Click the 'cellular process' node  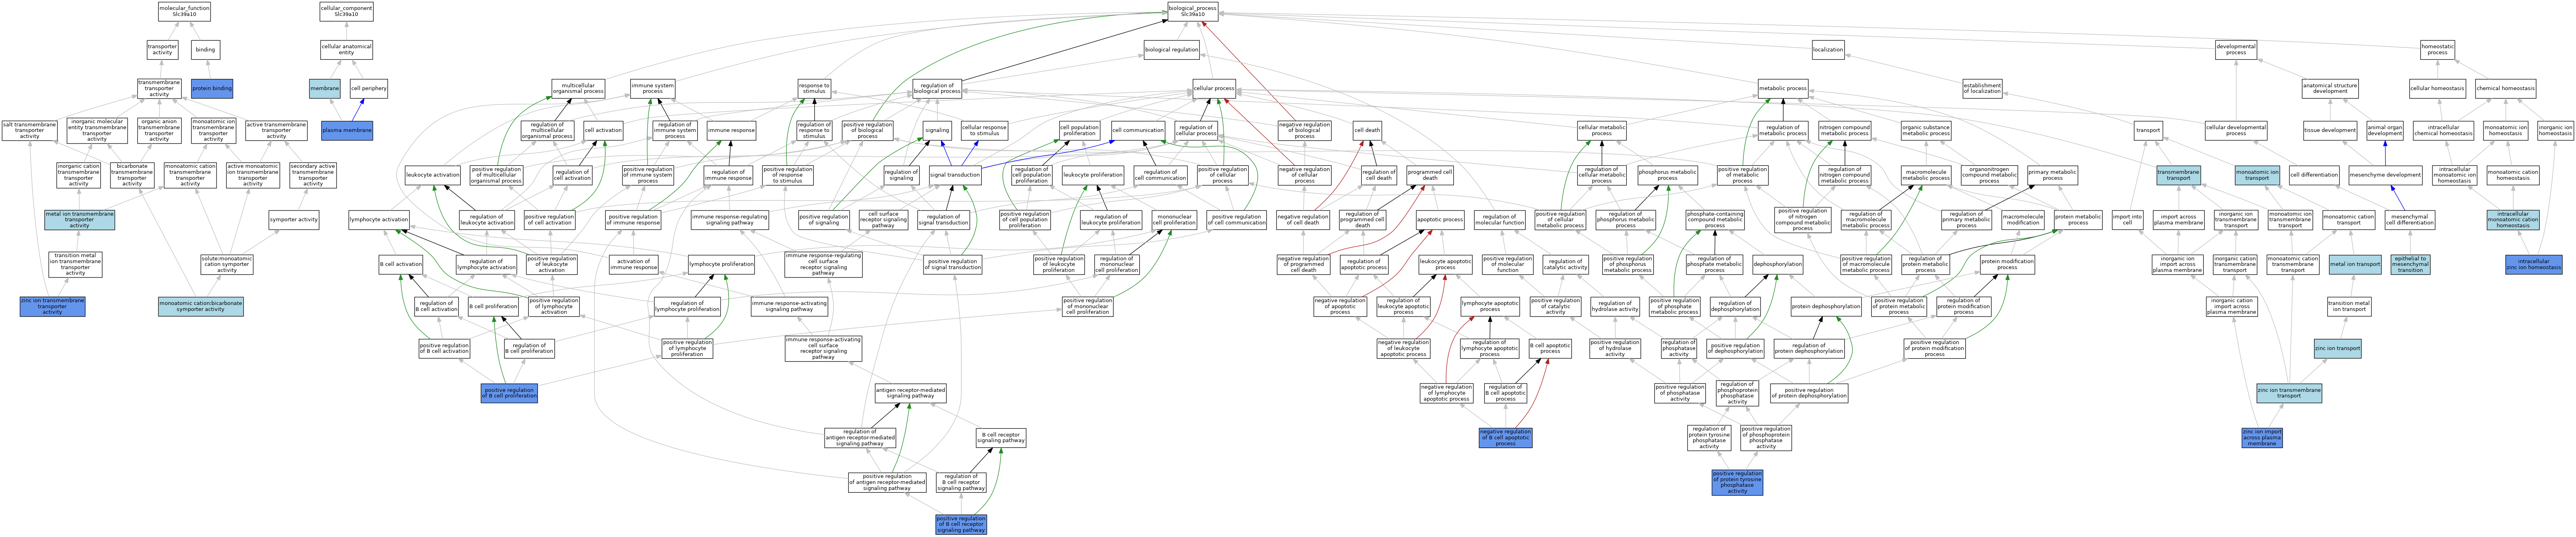point(1214,88)
